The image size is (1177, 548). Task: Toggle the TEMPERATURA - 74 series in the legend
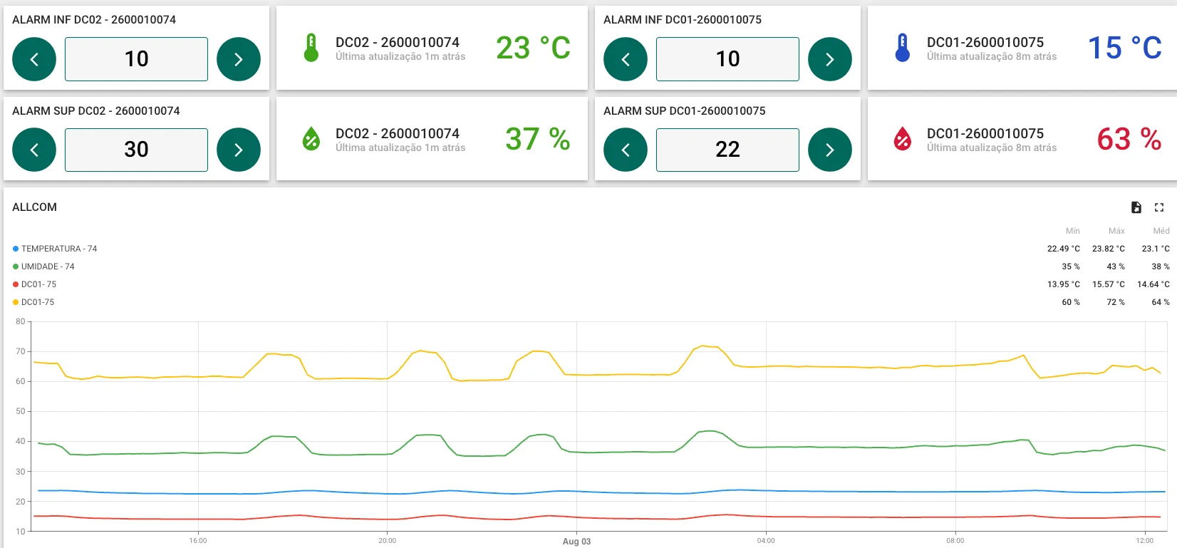(x=59, y=249)
